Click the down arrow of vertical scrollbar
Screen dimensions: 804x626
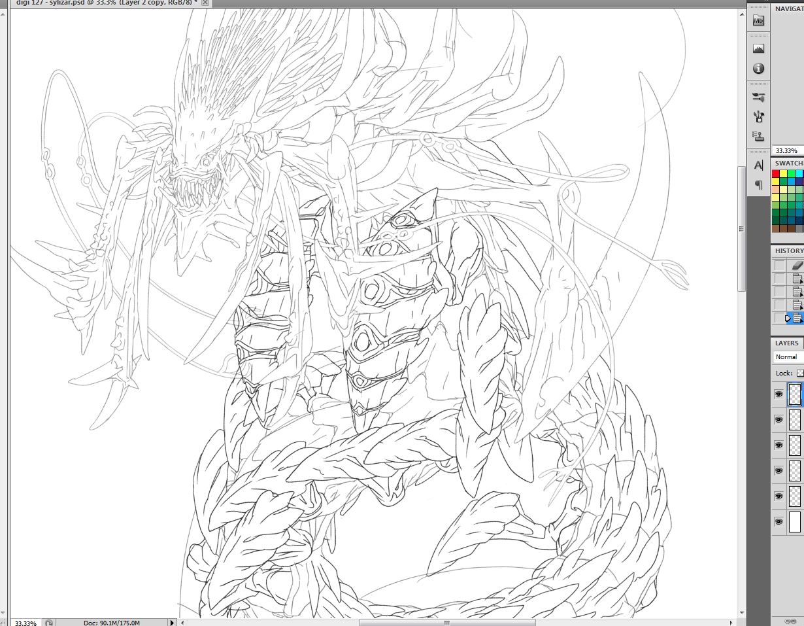pos(741,612)
